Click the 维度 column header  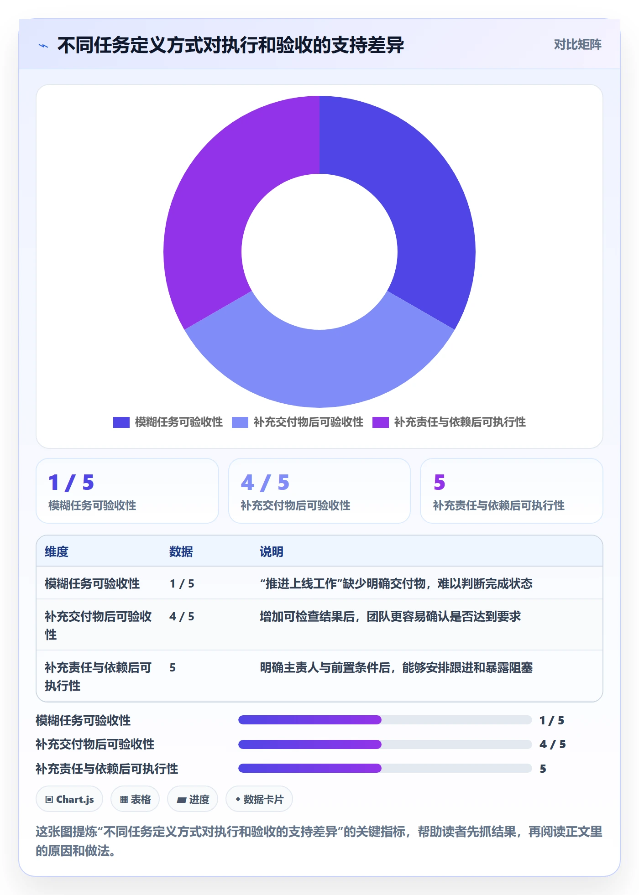pos(57,552)
